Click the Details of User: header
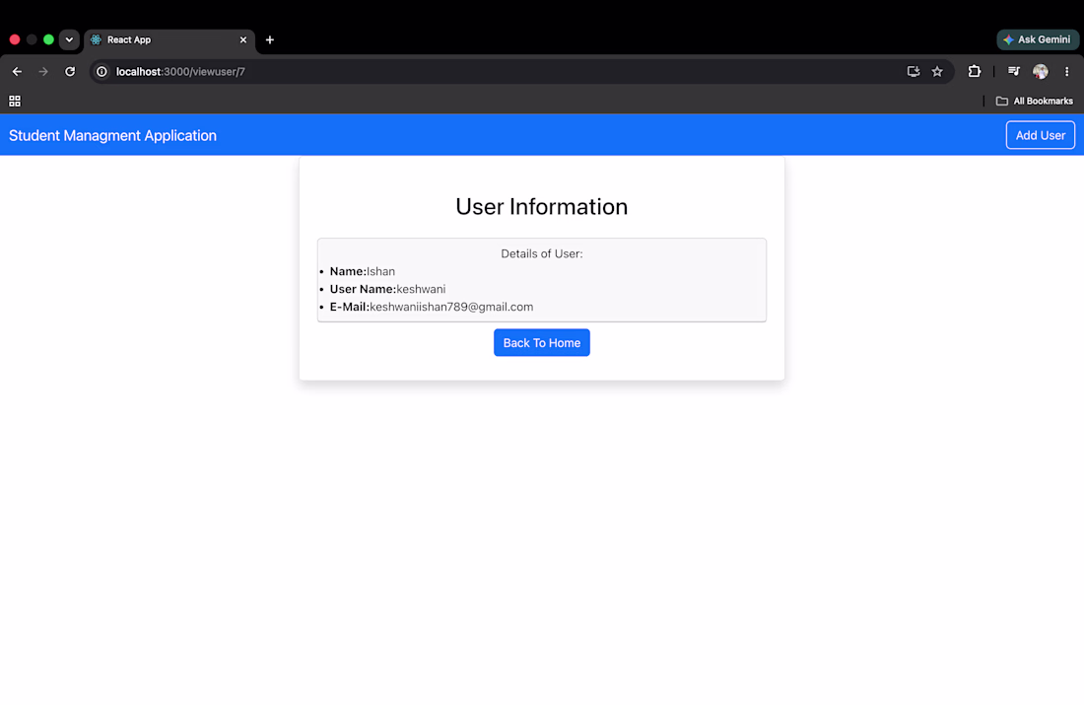This screenshot has width=1084, height=705. pyautogui.click(x=541, y=254)
